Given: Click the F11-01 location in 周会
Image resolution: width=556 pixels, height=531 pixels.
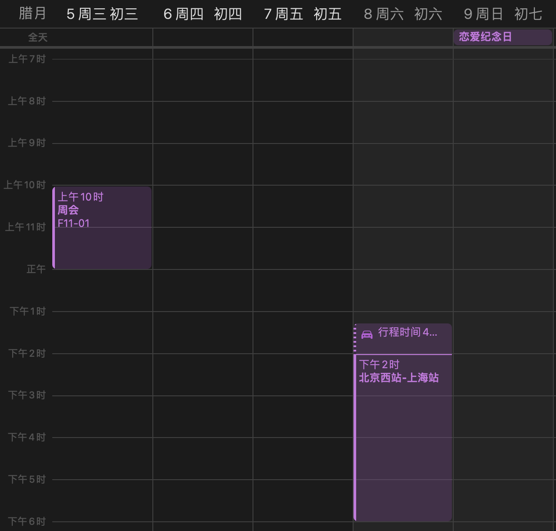Looking at the screenshot, I should [74, 223].
